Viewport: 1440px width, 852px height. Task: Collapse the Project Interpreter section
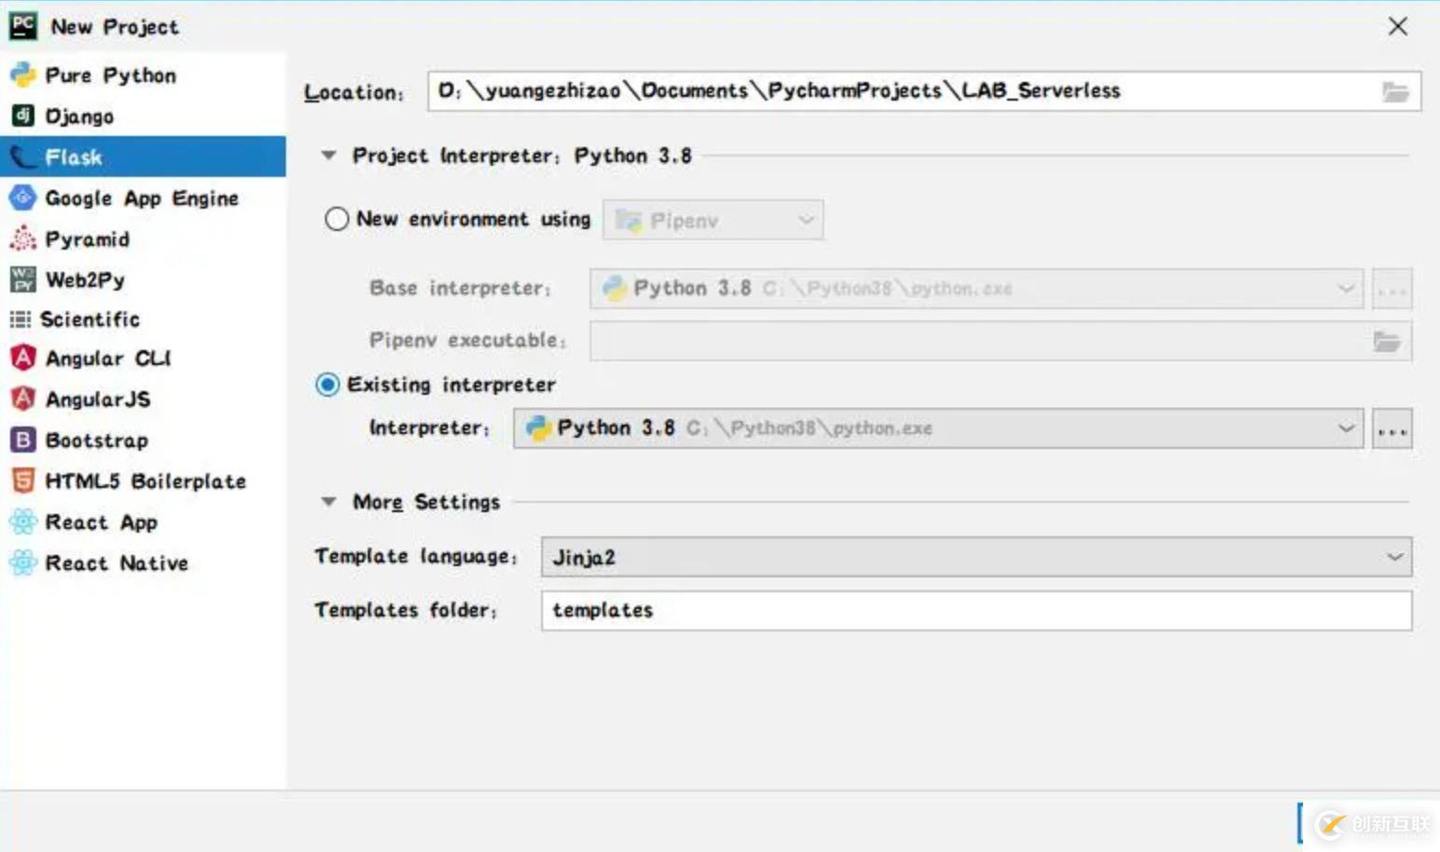tap(329, 156)
